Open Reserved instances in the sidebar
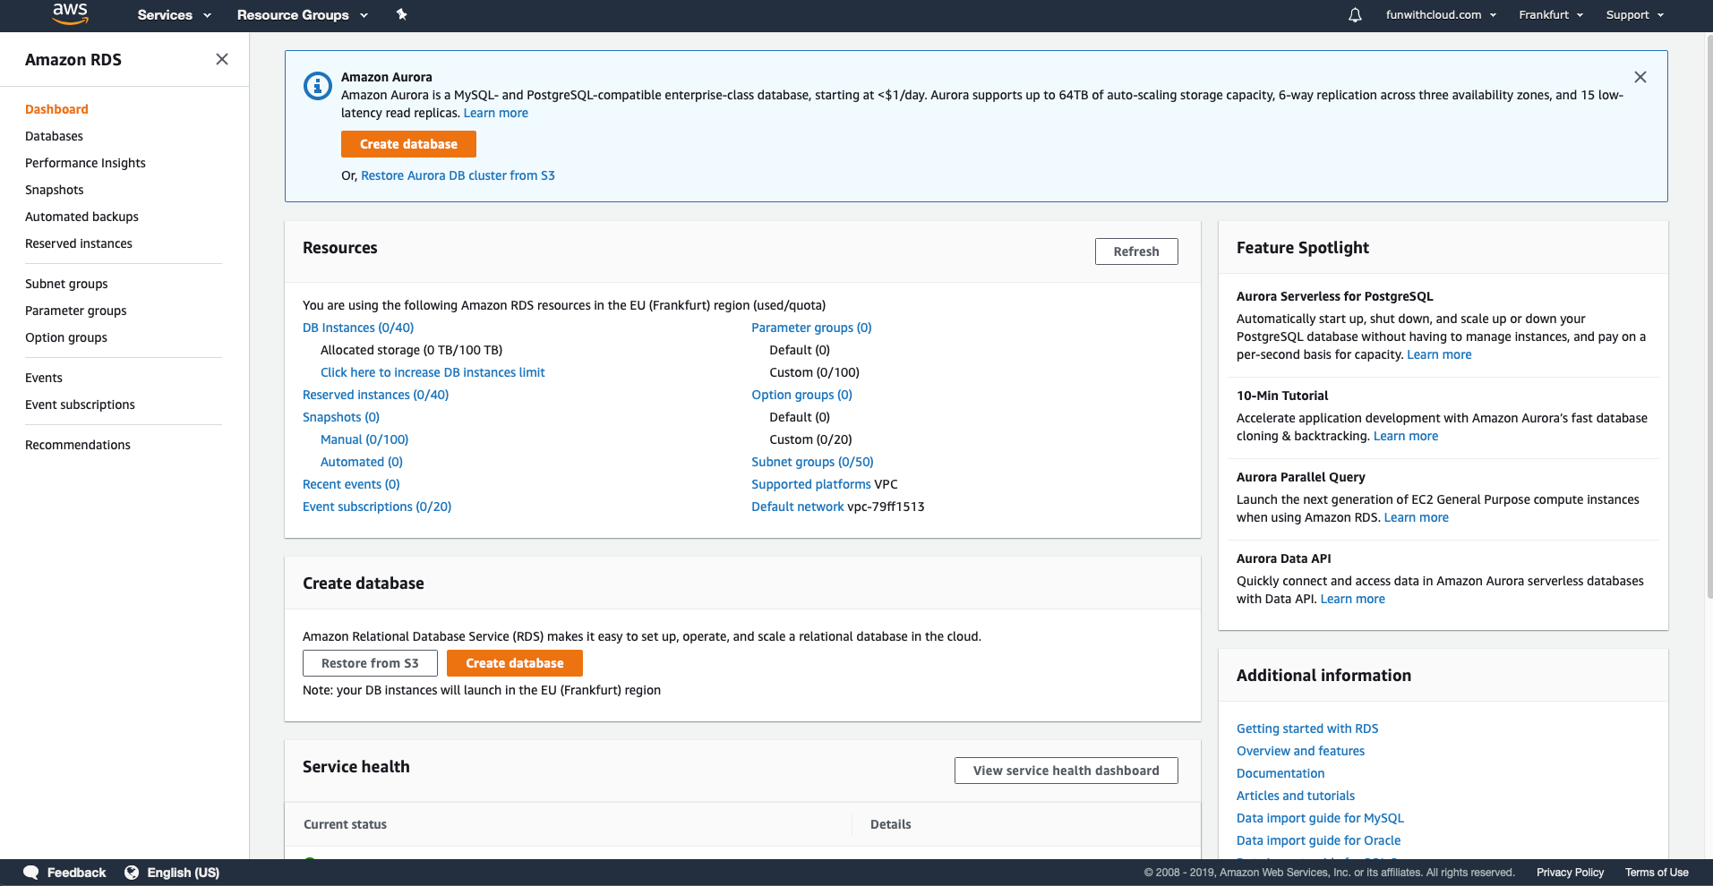Image resolution: width=1713 pixels, height=886 pixels. [x=79, y=243]
